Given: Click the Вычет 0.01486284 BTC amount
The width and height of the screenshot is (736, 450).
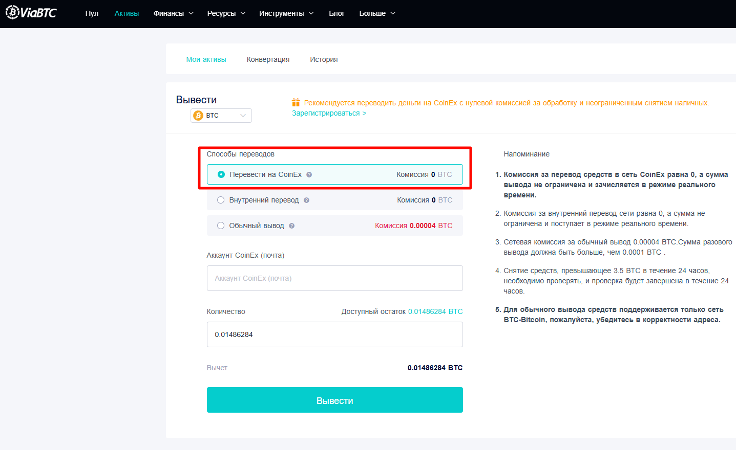Looking at the screenshot, I should pyautogui.click(x=435, y=368).
